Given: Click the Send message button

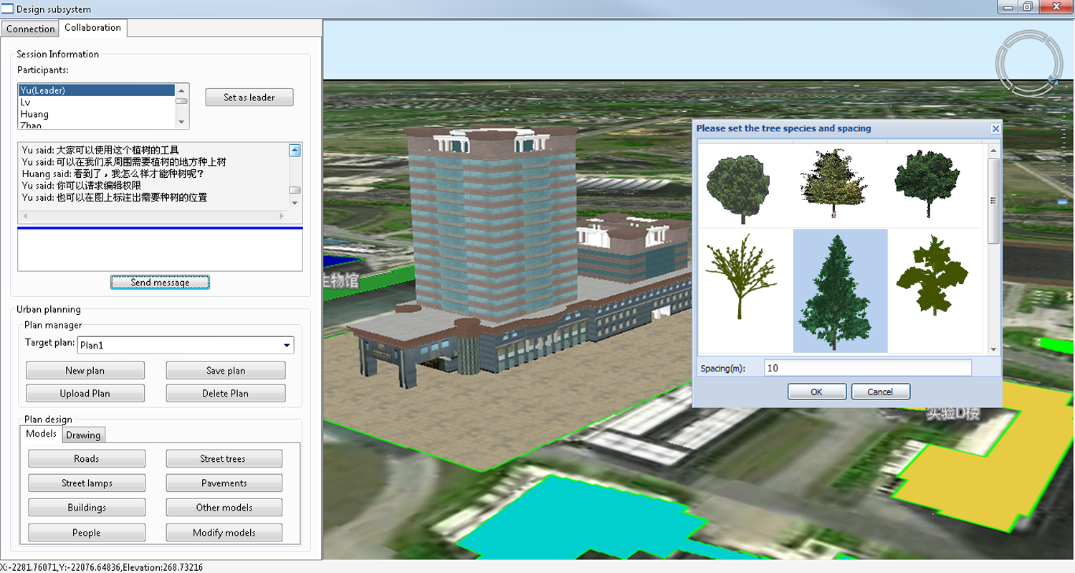Looking at the screenshot, I should point(160,283).
